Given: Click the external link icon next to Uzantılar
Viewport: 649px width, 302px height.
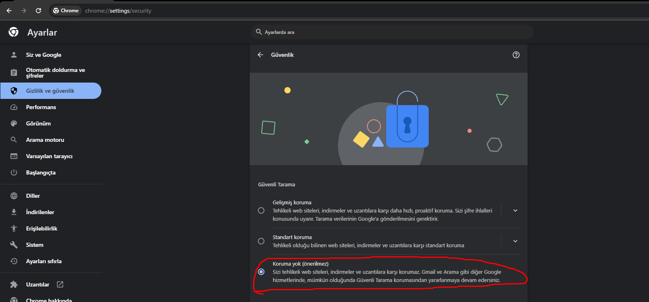Looking at the screenshot, I should 60,284.
